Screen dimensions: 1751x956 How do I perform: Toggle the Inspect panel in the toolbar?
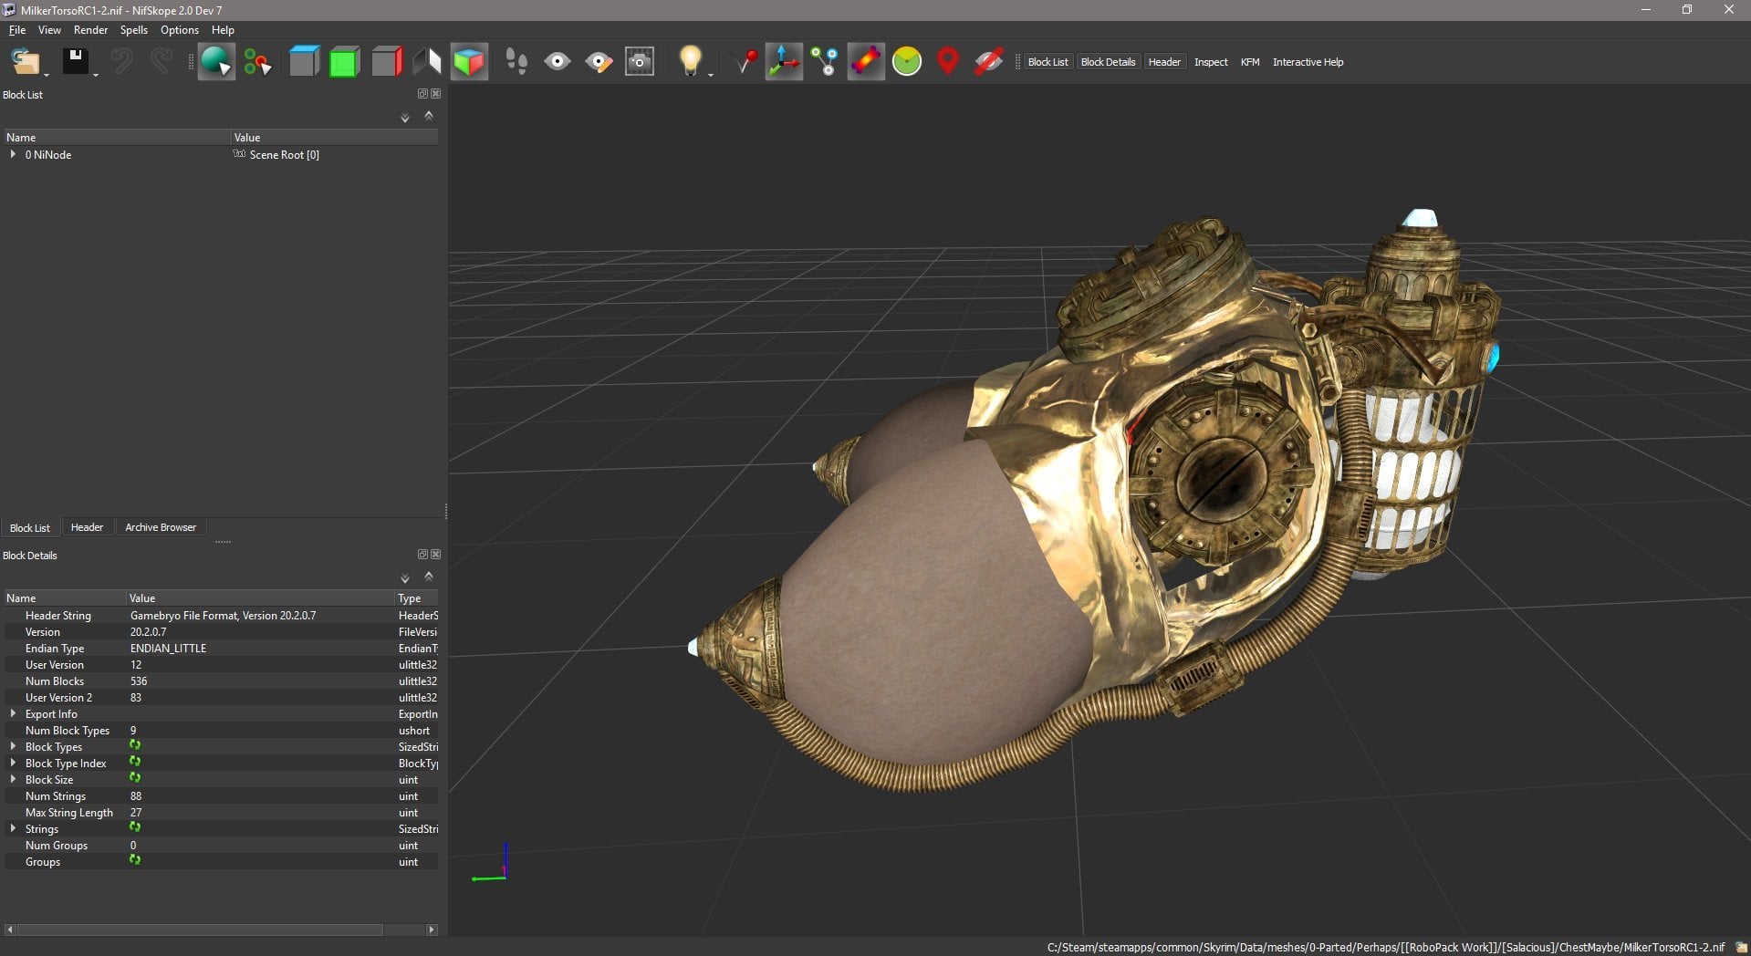(x=1211, y=62)
